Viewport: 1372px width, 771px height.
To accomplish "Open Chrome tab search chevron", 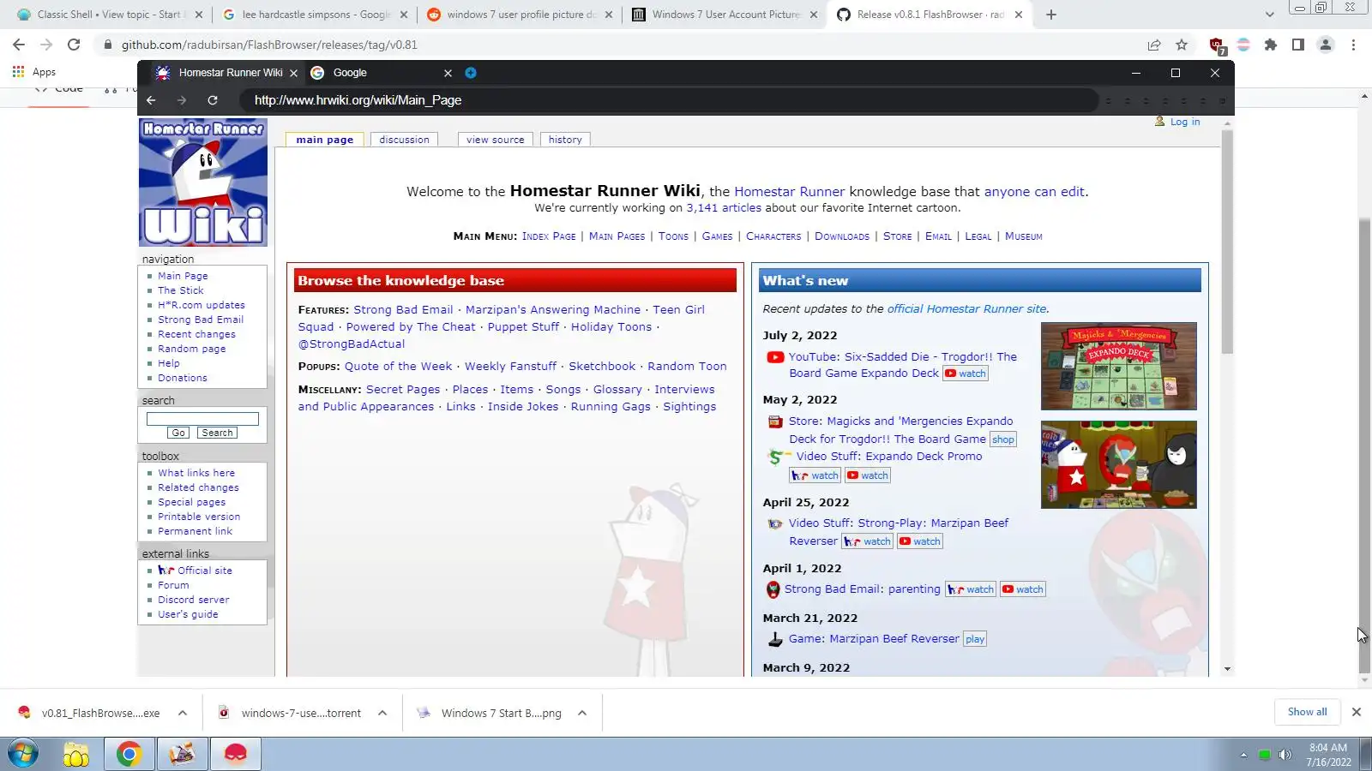I will [x=1270, y=15].
